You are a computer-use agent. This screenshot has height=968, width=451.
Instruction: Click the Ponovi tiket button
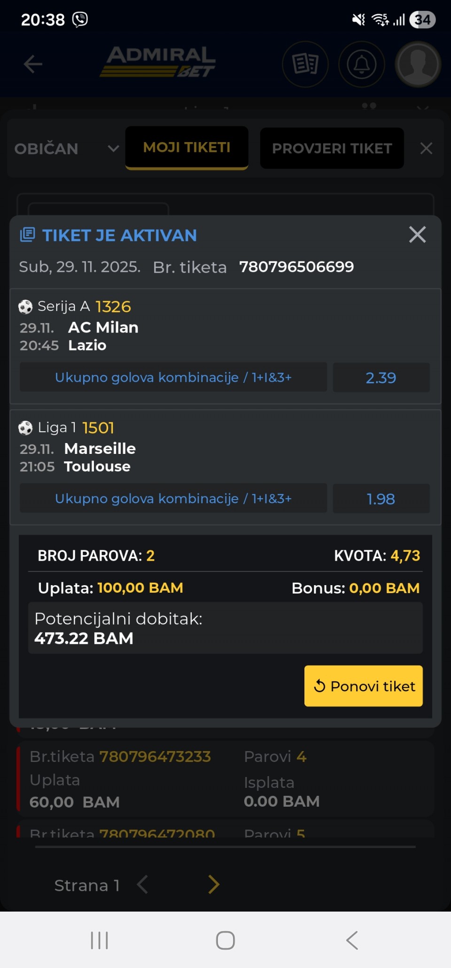363,686
